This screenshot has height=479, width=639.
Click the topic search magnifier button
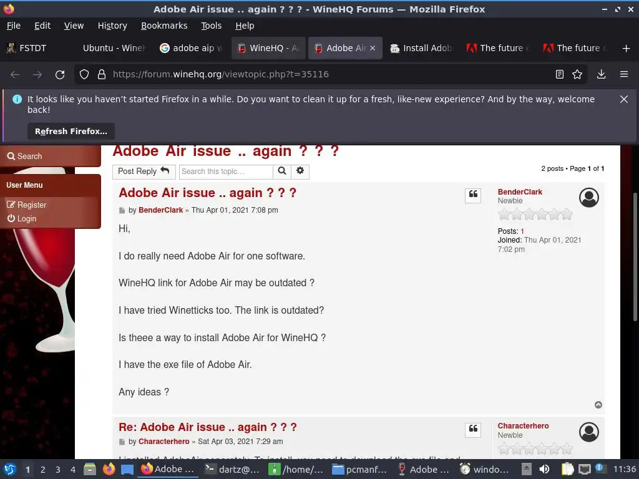pos(282,171)
